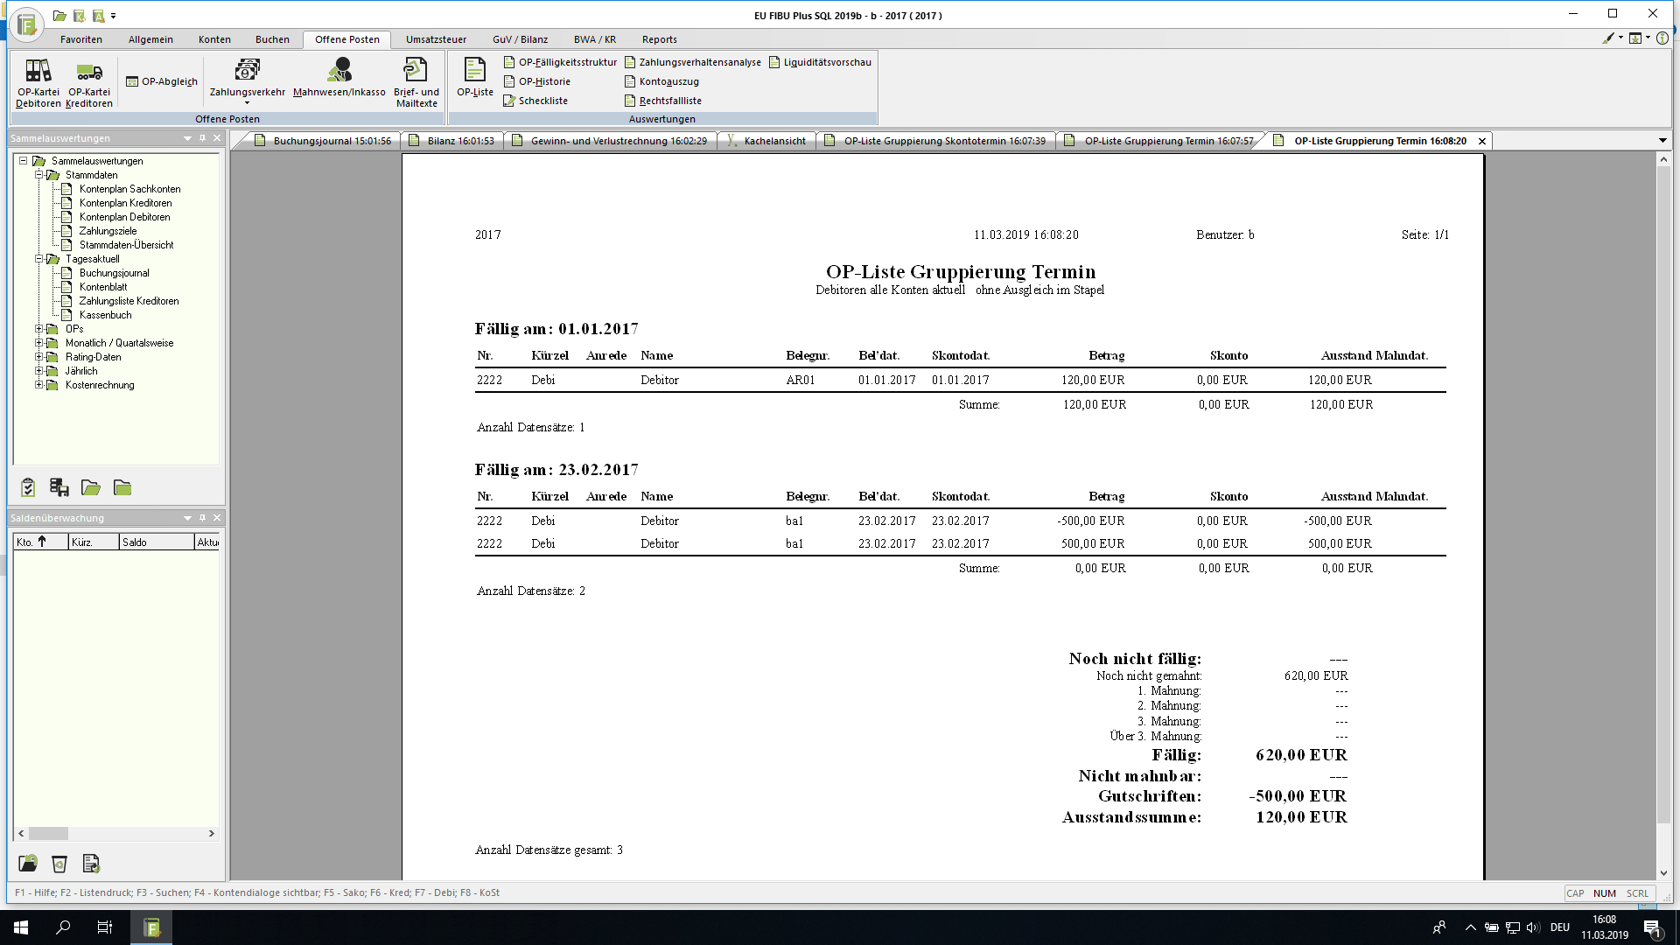
Task: Click the K quick-access toolbar icon
Action: [x=79, y=16]
